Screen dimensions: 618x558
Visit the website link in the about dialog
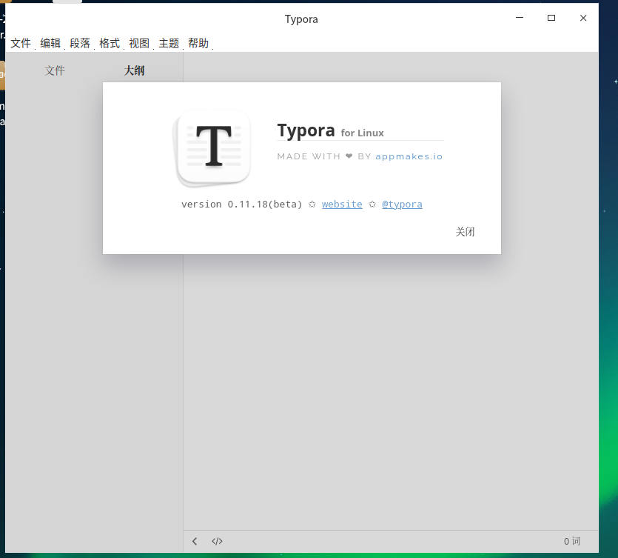tap(342, 205)
